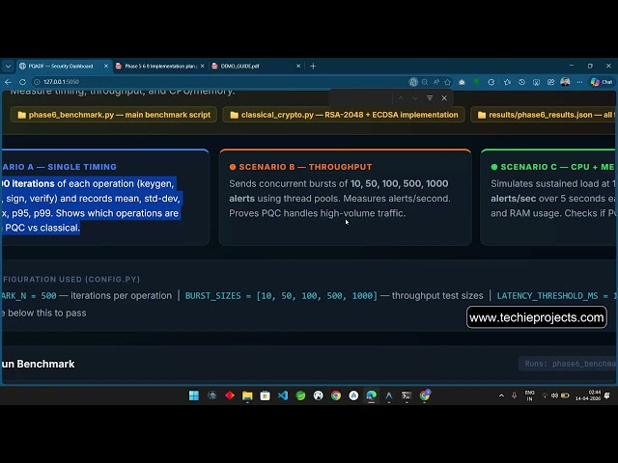Close the PQADF Security Dashboard tab
Viewport: 618px width, 463px height.
[106, 67]
